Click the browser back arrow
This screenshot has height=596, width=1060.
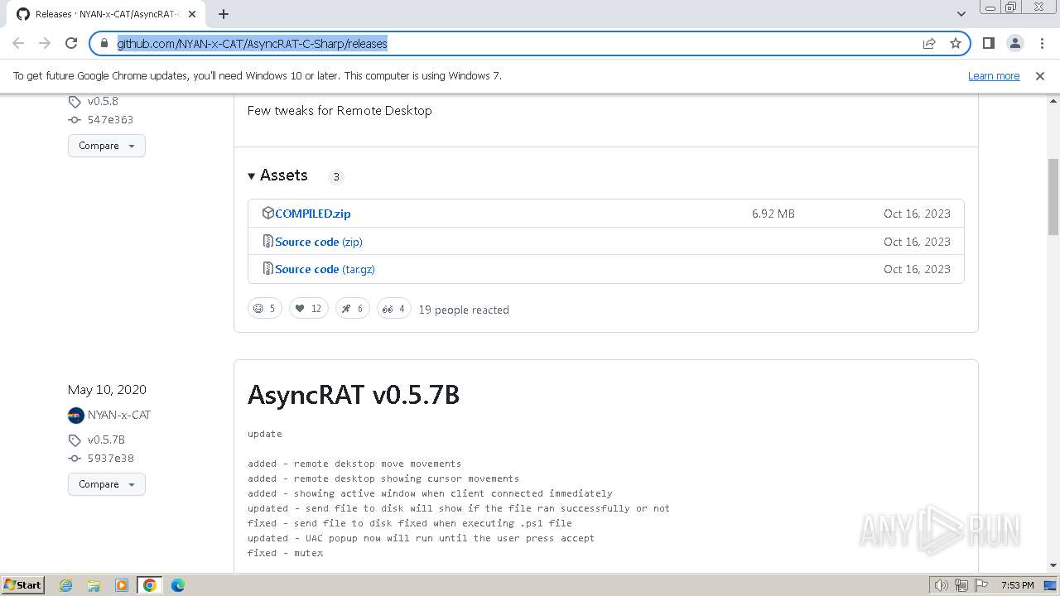pyautogui.click(x=18, y=43)
